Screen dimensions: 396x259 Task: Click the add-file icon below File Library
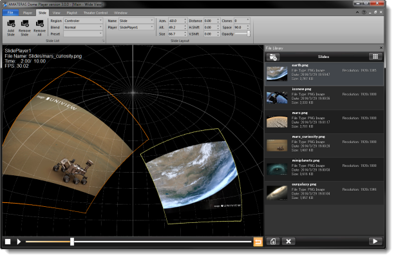(x=273, y=242)
